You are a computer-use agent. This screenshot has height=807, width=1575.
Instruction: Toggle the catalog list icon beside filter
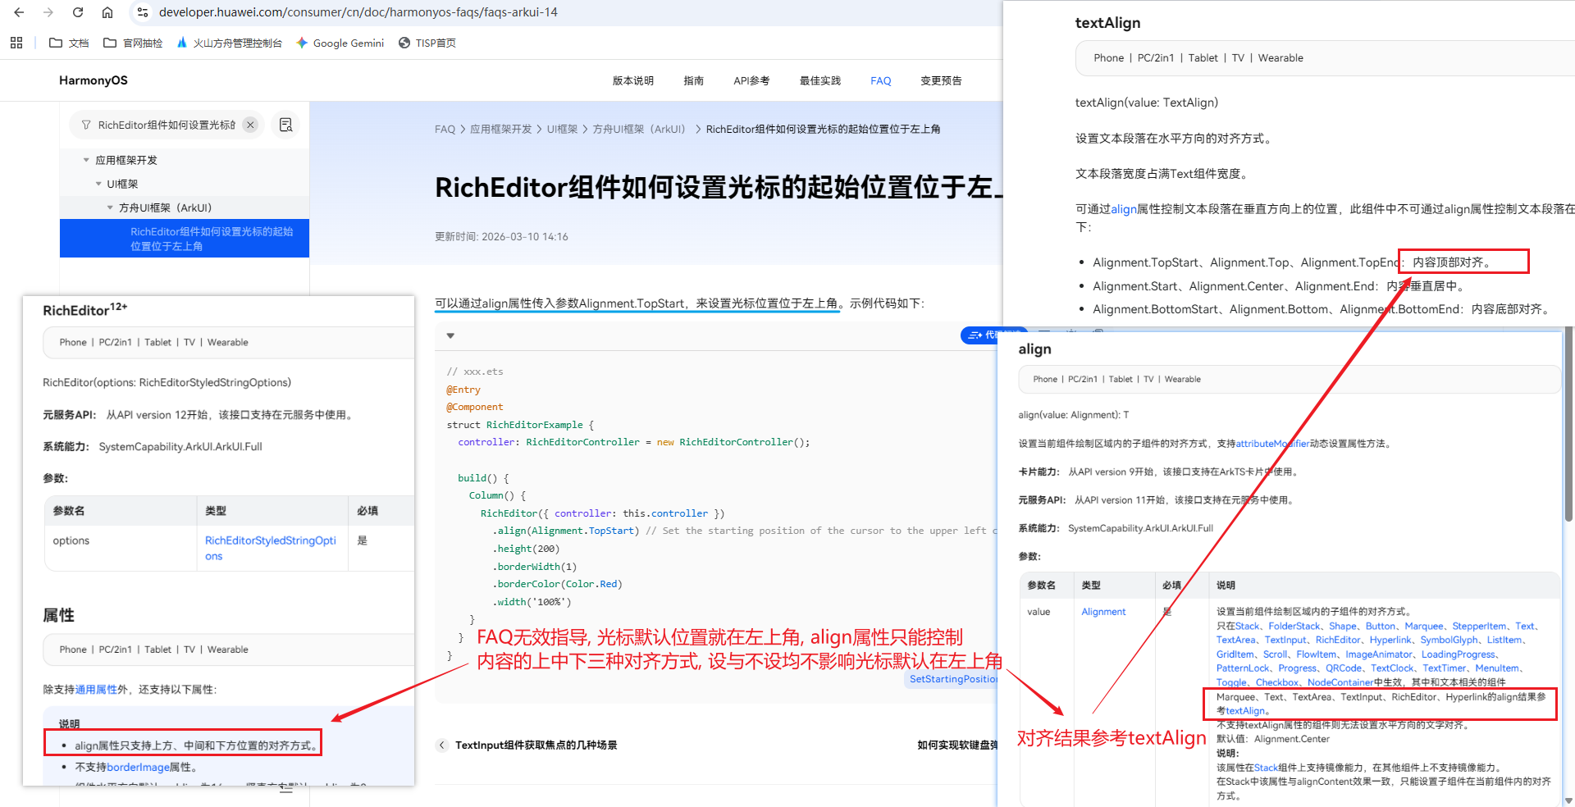pyautogui.click(x=285, y=125)
